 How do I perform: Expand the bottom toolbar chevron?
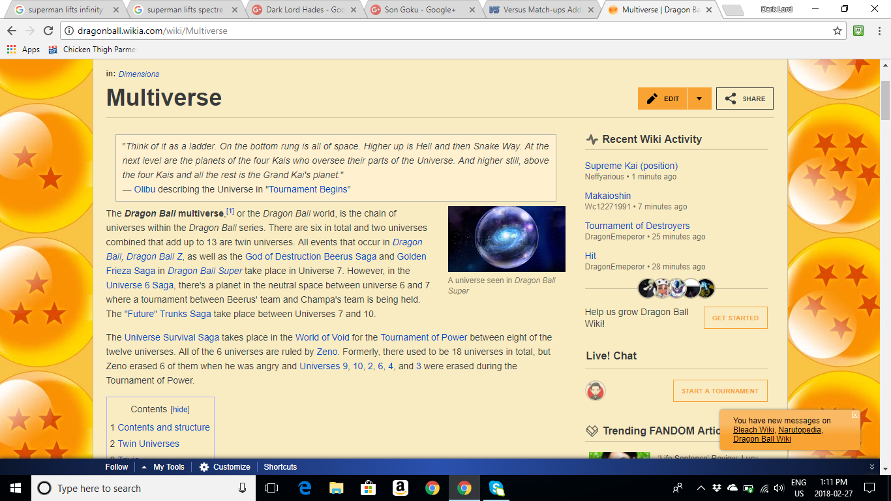872,467
